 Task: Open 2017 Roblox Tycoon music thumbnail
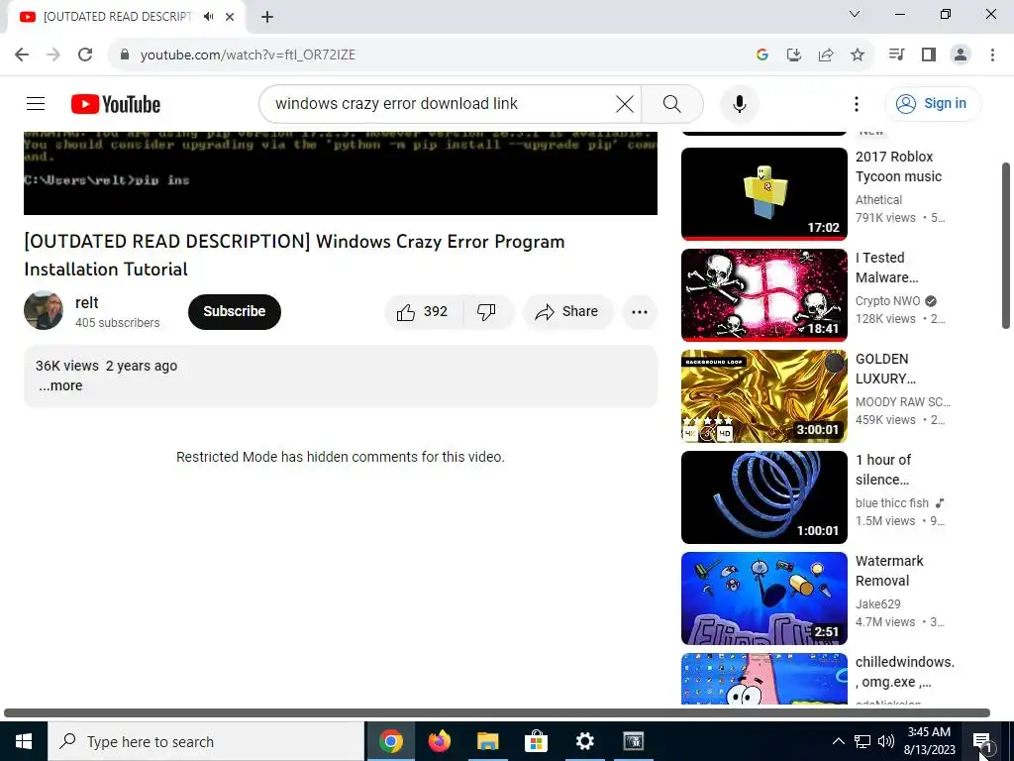(763, 193)
